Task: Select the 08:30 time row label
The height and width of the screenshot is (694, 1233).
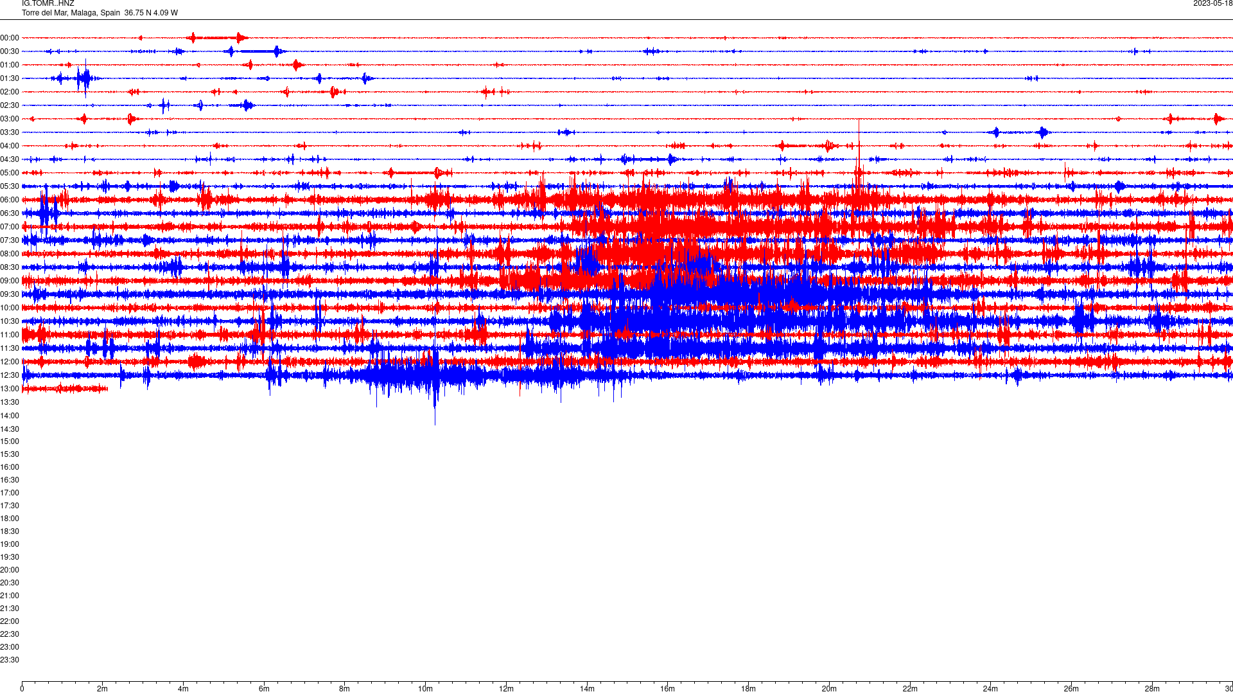Action: 10,267
